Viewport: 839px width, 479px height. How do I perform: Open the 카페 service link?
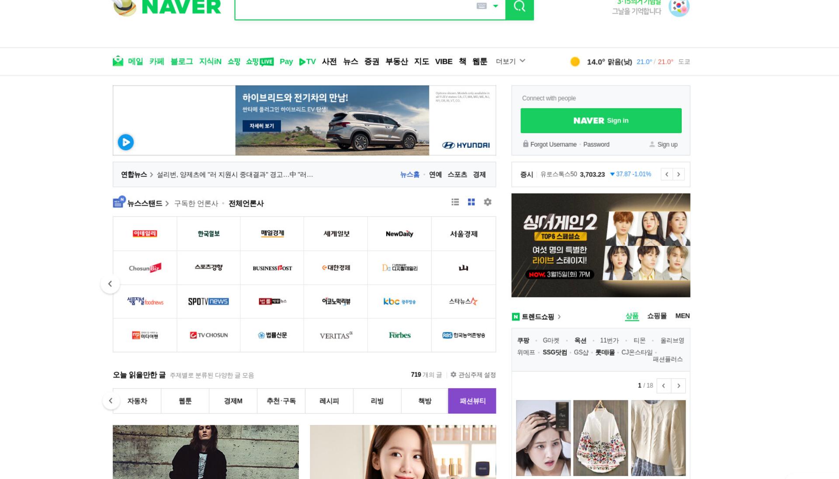coord(156,62)
